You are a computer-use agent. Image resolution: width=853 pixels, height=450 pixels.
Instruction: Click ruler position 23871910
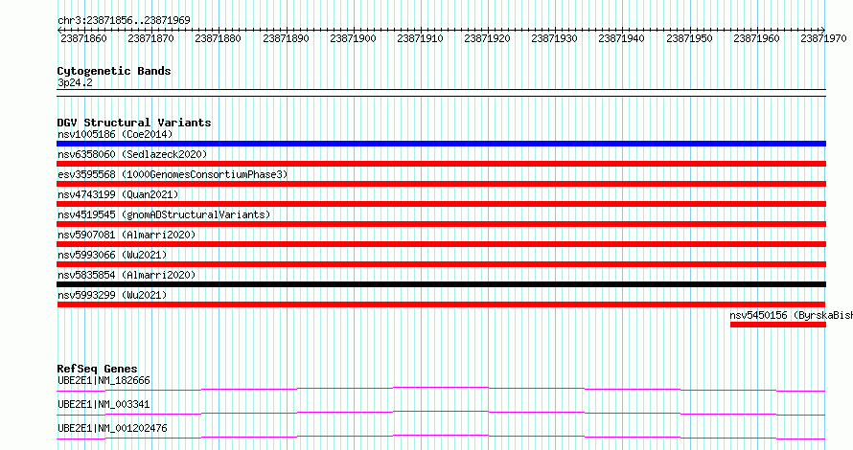coord(420,38)
